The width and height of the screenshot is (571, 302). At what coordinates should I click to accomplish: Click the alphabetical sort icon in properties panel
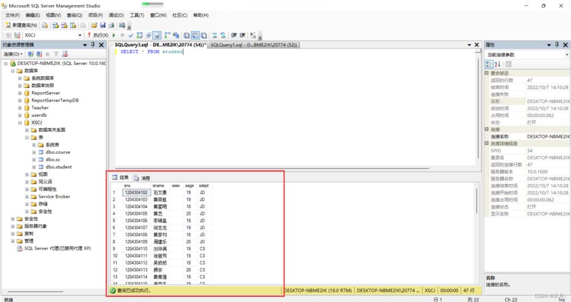(x=497, y=64)
